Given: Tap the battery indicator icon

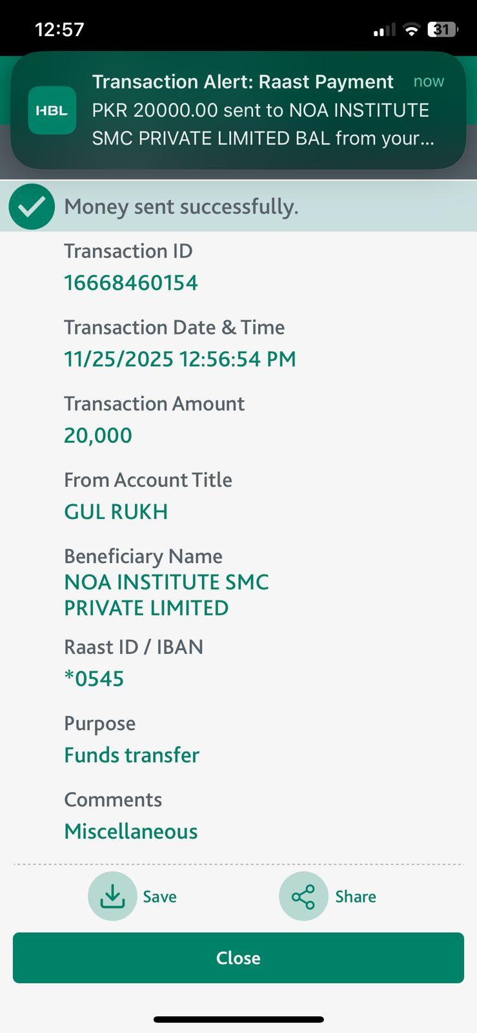Looking at the screenshot, I should tap(442, 30).
